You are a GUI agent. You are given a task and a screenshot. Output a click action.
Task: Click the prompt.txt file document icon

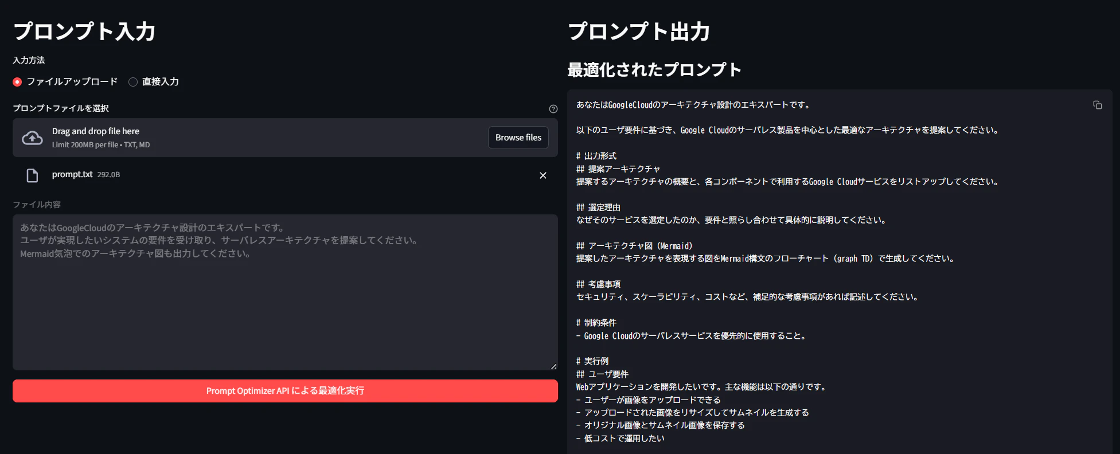click(x=33, y=175)
